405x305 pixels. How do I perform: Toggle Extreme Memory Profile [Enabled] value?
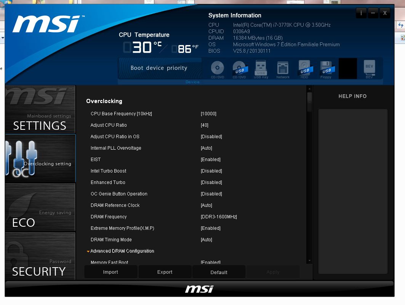[211, 228]
